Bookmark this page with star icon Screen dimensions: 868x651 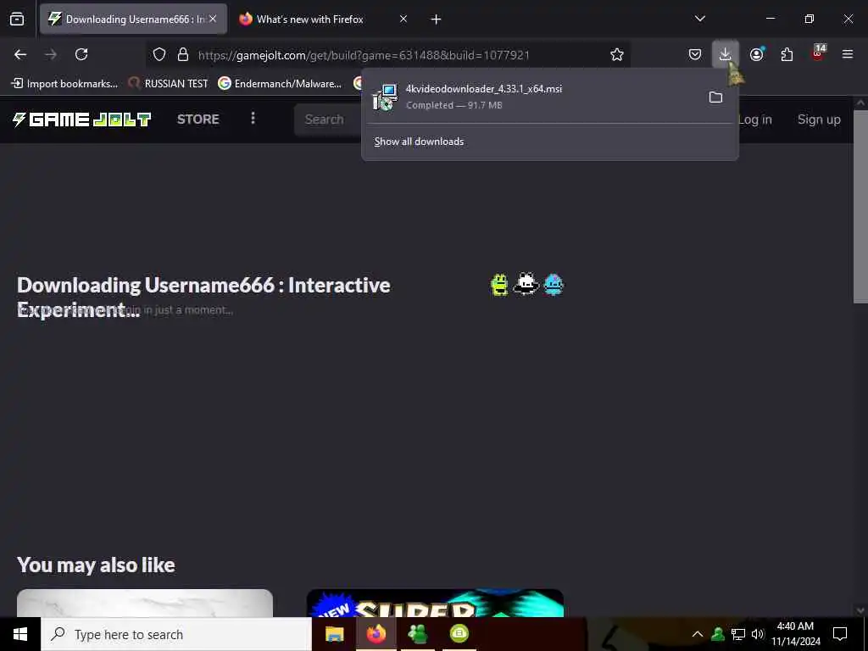tap(617, 54)
